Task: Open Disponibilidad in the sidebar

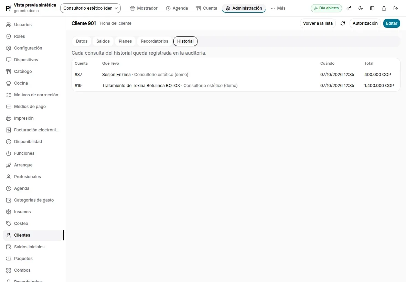Action: [x=33, y=142]
